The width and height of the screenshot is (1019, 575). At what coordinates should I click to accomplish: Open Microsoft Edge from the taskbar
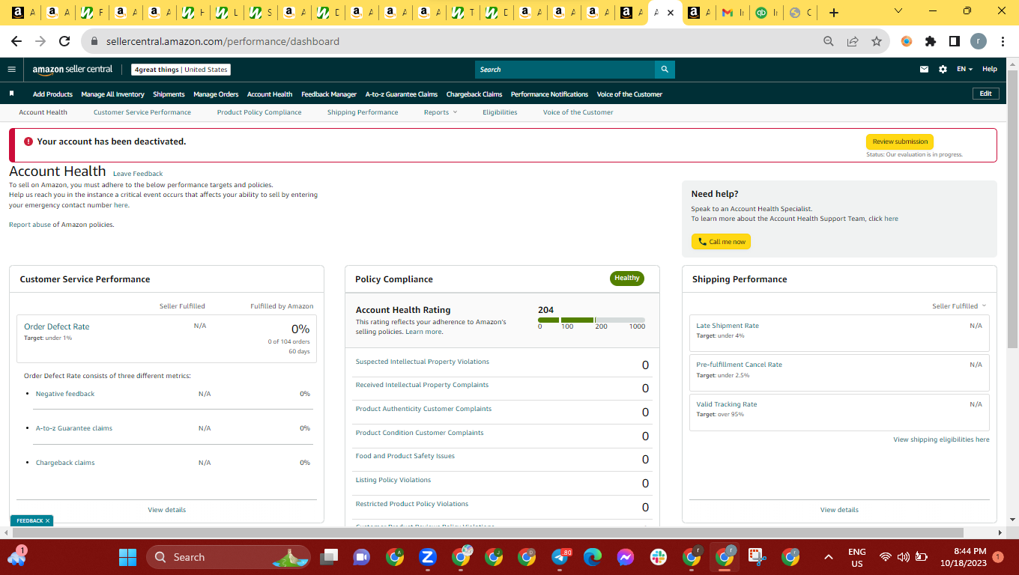coord(593,557)
